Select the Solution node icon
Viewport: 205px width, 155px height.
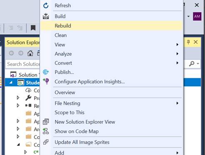click(x=13, y=75)
